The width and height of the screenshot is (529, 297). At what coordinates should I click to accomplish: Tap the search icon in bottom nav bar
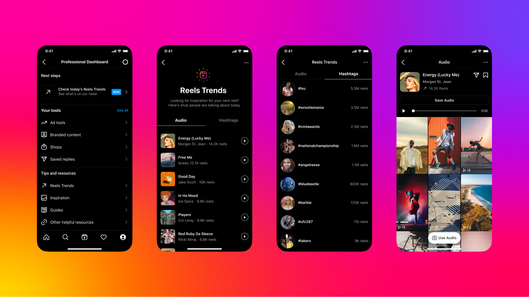[x=65, y=237]
